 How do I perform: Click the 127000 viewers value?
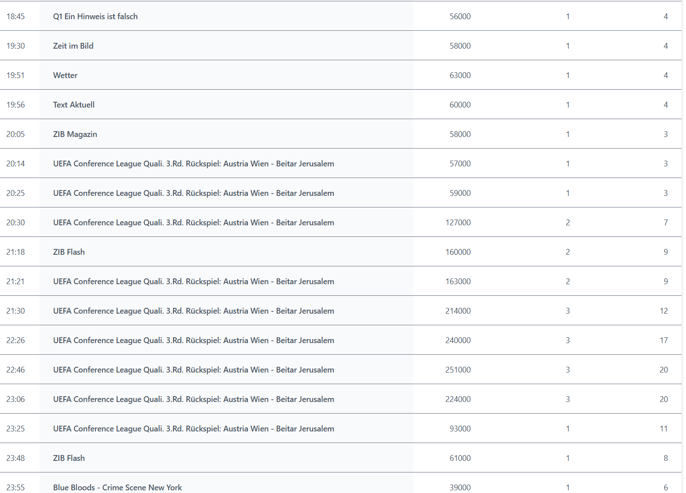[x=458, y=222]
